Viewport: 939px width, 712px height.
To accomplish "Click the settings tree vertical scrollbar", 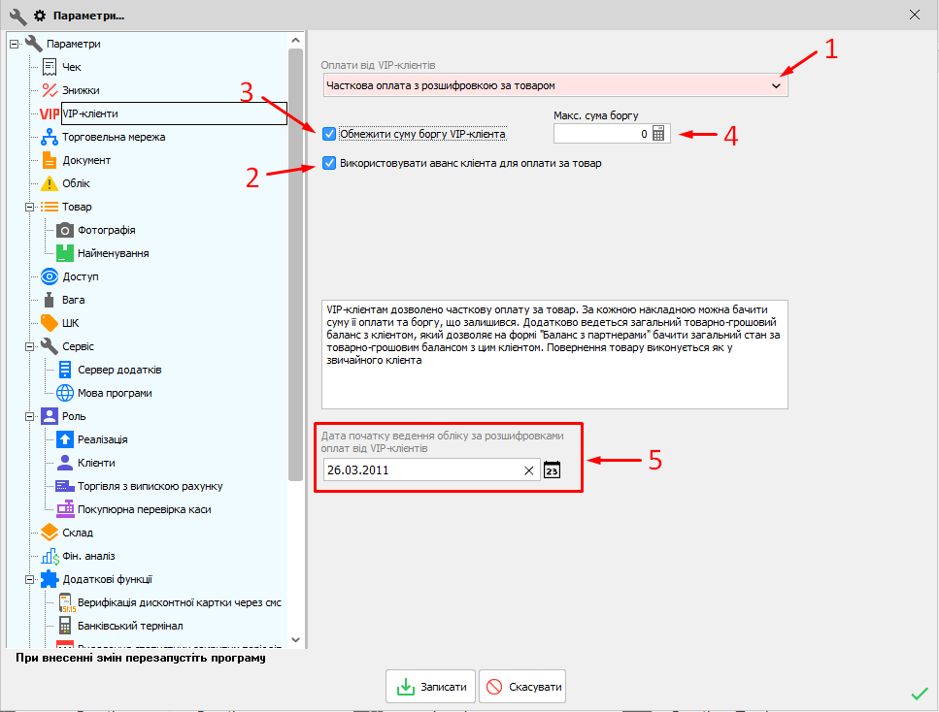I will coord(296,262).
